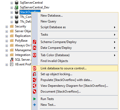Click the object locking padlock icon
This screenshot has width=120, height=110.
coord(35,74)
